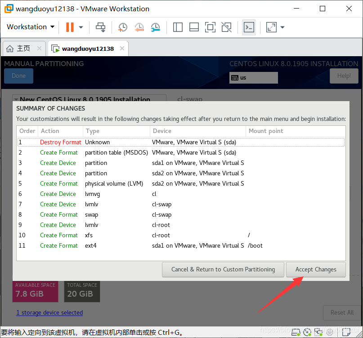
Task: Click the Done button
Action: click(18, 76)
